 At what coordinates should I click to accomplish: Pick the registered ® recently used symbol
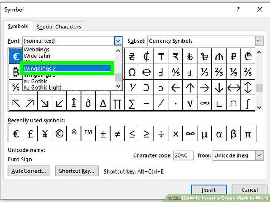[74, 134]
